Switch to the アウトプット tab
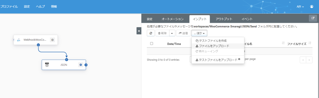This screenshot has height=98, width=319. (224, 19)
